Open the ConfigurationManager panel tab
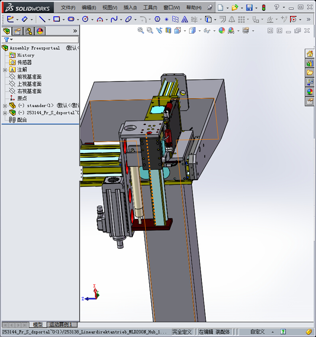 pyautogui.click(x=28, y=31)
